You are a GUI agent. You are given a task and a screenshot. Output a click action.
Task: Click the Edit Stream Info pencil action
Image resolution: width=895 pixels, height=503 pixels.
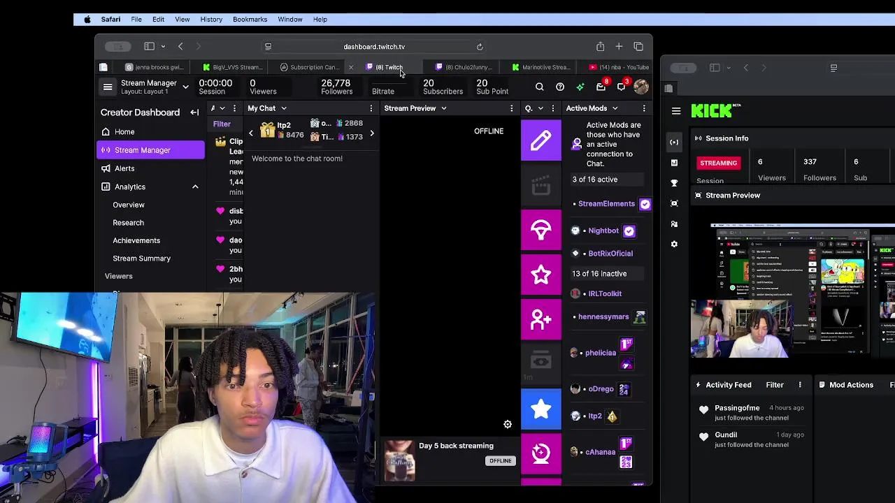point(540,140)
